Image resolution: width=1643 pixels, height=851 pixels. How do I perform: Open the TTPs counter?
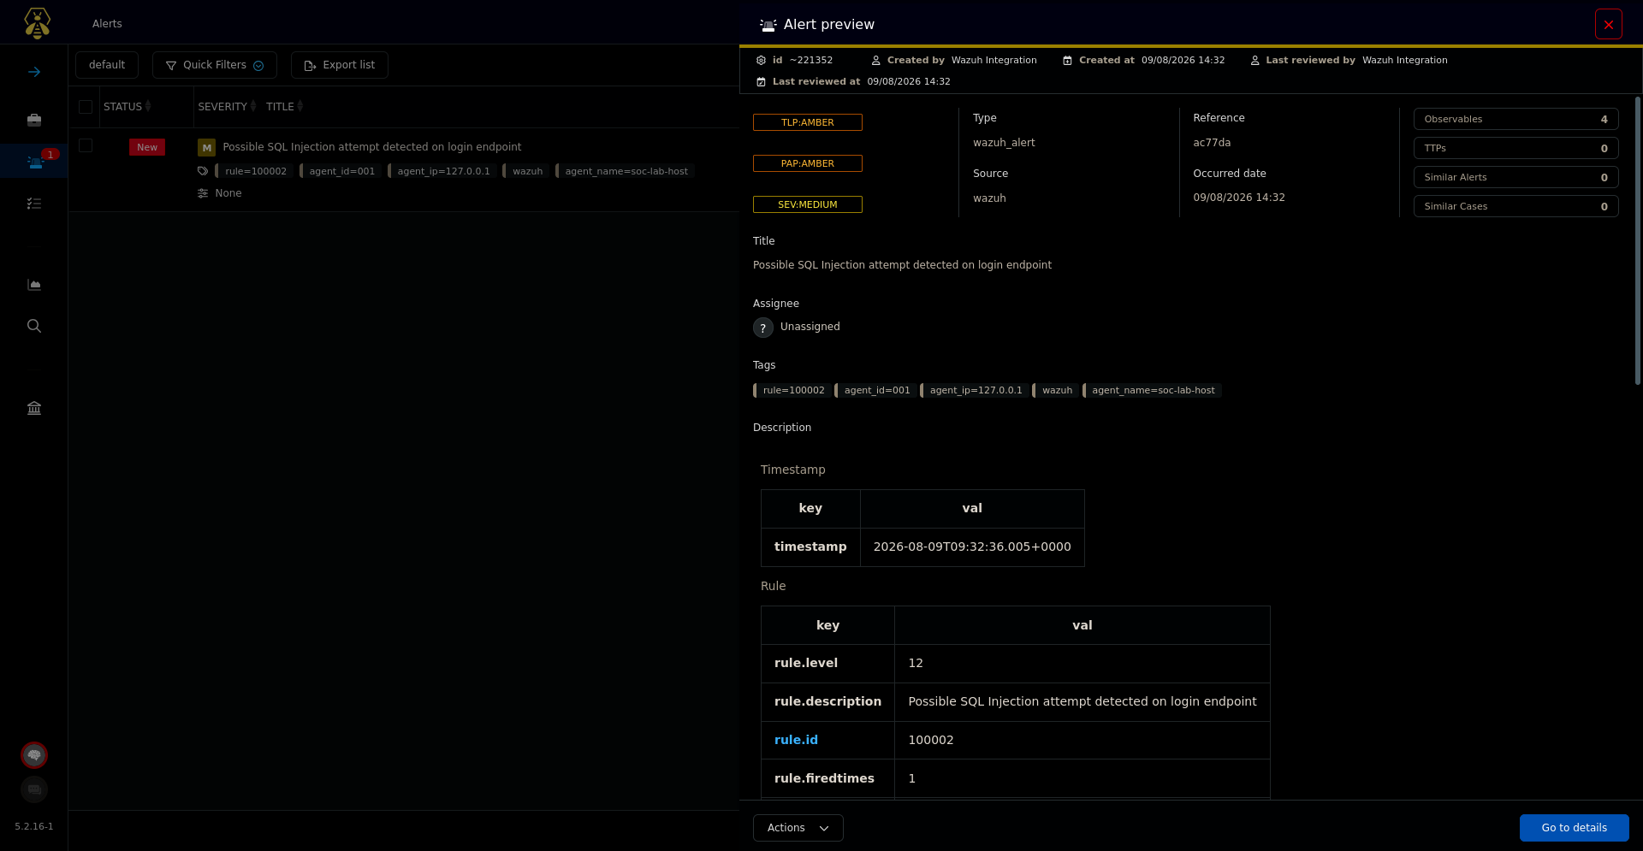tap(1515, 148)
